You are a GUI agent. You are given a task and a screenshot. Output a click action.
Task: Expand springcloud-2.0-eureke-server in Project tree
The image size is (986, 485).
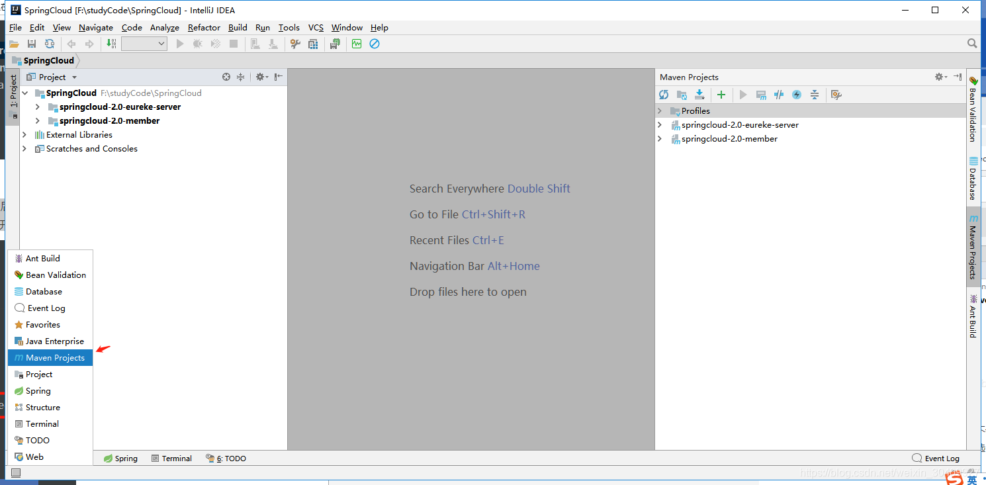37,107
